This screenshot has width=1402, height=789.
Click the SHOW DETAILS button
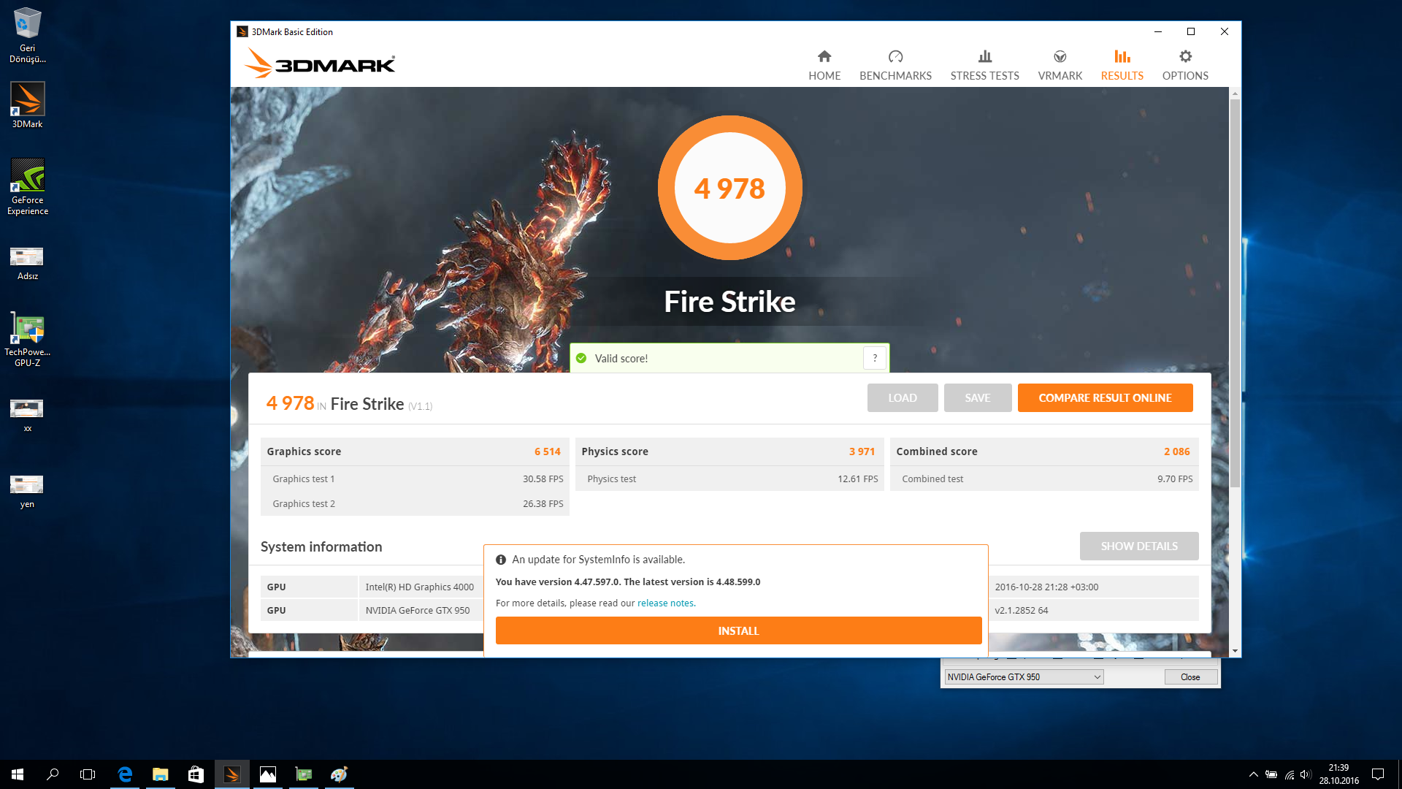pyautogui.click(x=1139, y=546)
